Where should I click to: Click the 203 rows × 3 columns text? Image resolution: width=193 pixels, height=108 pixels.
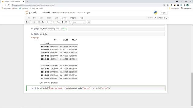click(x=49, y=83)
